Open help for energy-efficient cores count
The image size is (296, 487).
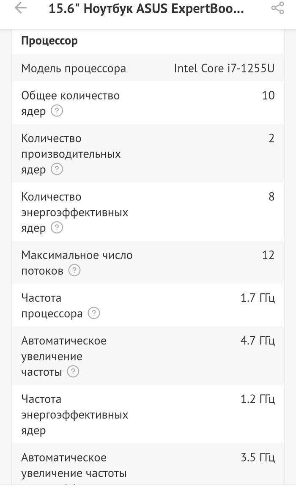click(57, 228)
